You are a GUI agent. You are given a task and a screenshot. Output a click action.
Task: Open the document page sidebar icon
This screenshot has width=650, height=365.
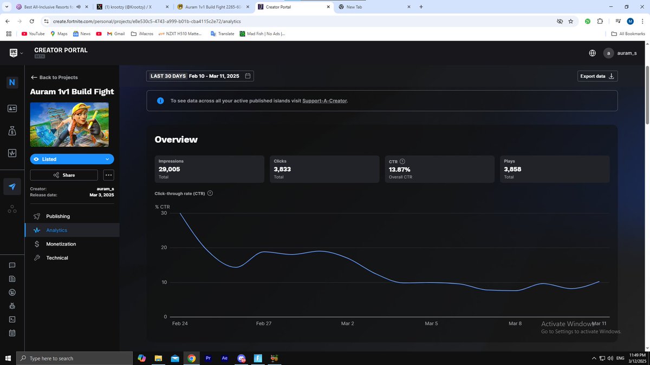pyautogui.click(x=12, y=279)
